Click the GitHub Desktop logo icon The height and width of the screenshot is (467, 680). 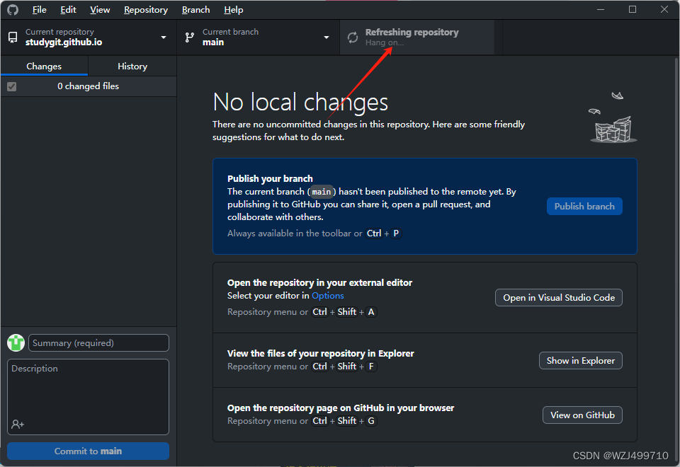pos(13,9)
